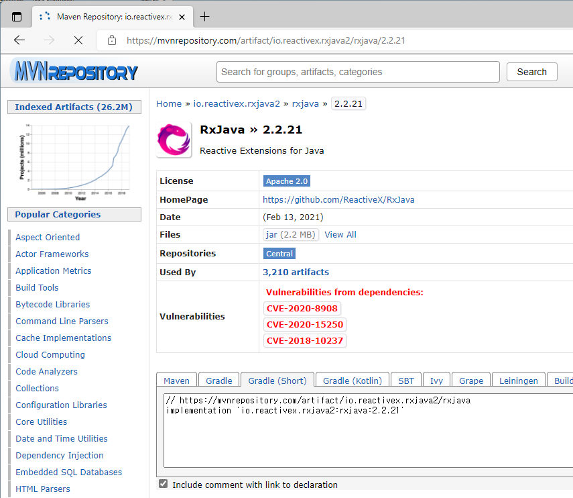Click the (Feb 13, 2021) date value

point(293,217)
